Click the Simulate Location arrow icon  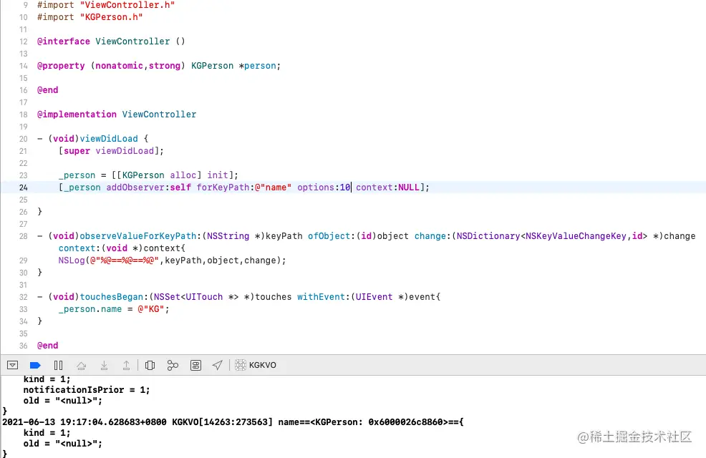click(218, 365)
